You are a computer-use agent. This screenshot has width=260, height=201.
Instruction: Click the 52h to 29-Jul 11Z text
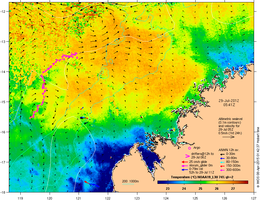pyautogui.click(x=201, y=172)
